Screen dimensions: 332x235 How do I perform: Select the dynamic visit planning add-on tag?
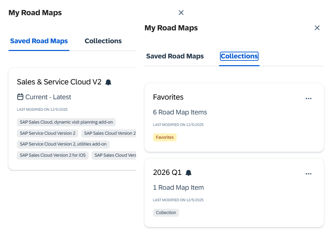(x=66, y=122)
